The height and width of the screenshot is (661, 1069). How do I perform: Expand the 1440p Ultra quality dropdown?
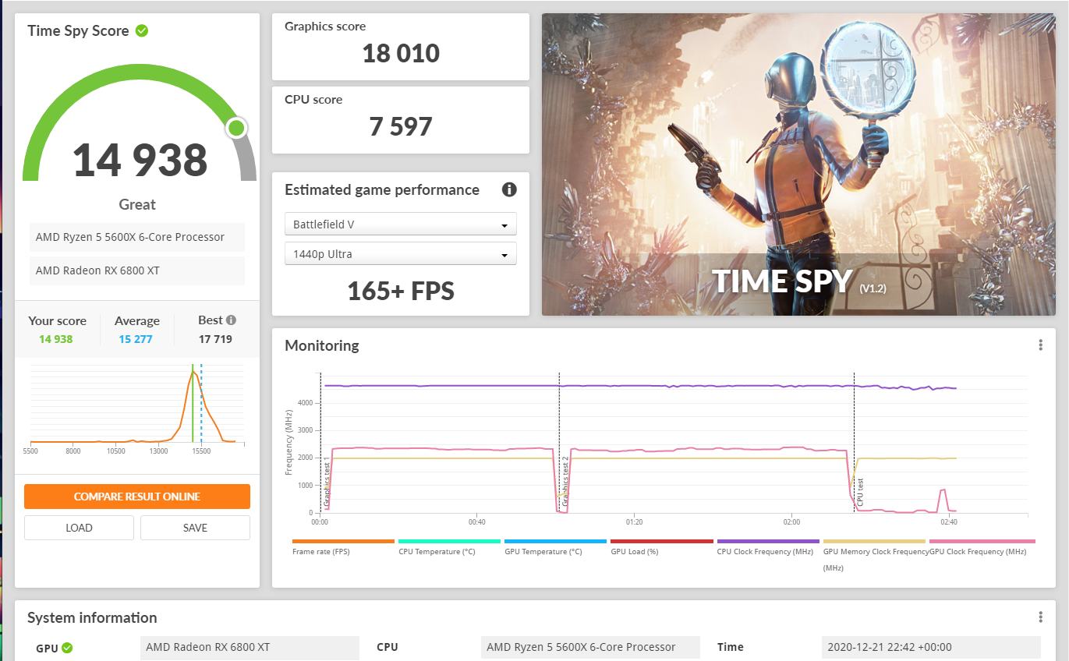click(400, 253)
